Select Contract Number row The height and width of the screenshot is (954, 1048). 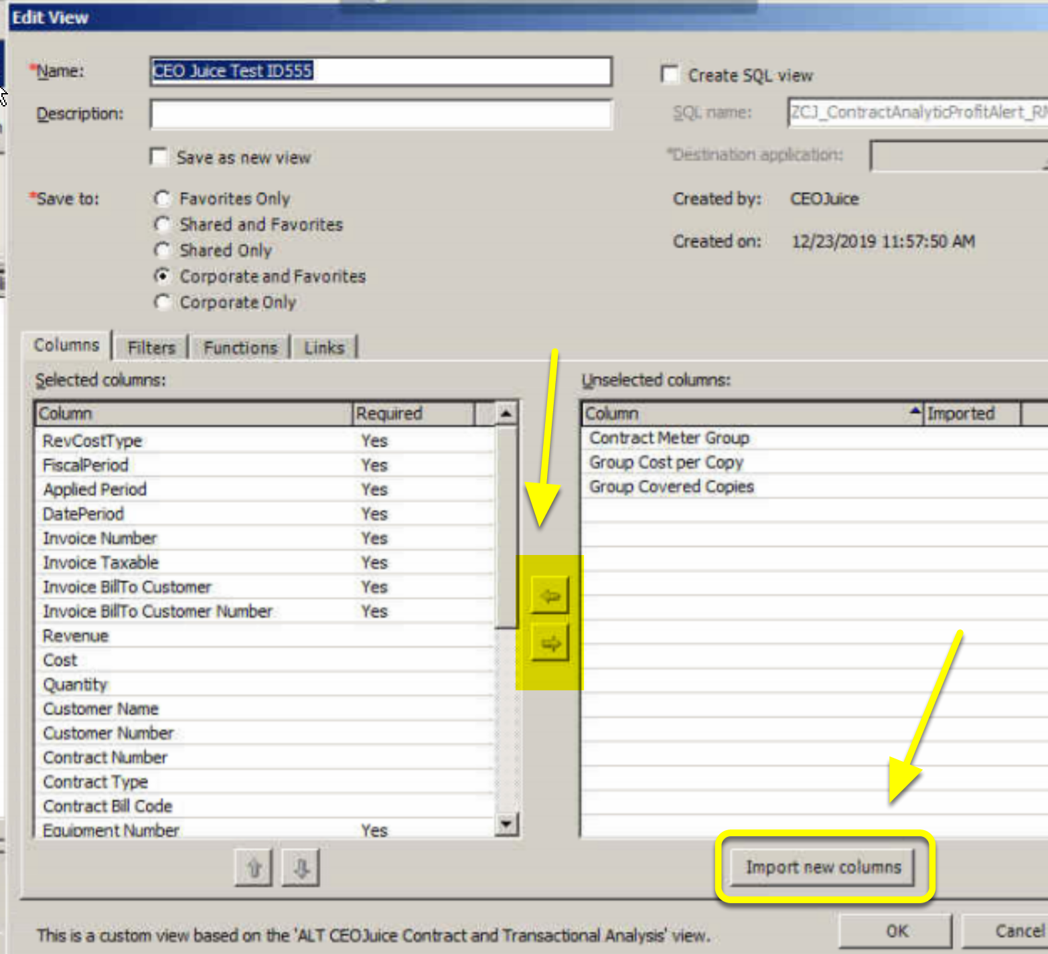265,757
